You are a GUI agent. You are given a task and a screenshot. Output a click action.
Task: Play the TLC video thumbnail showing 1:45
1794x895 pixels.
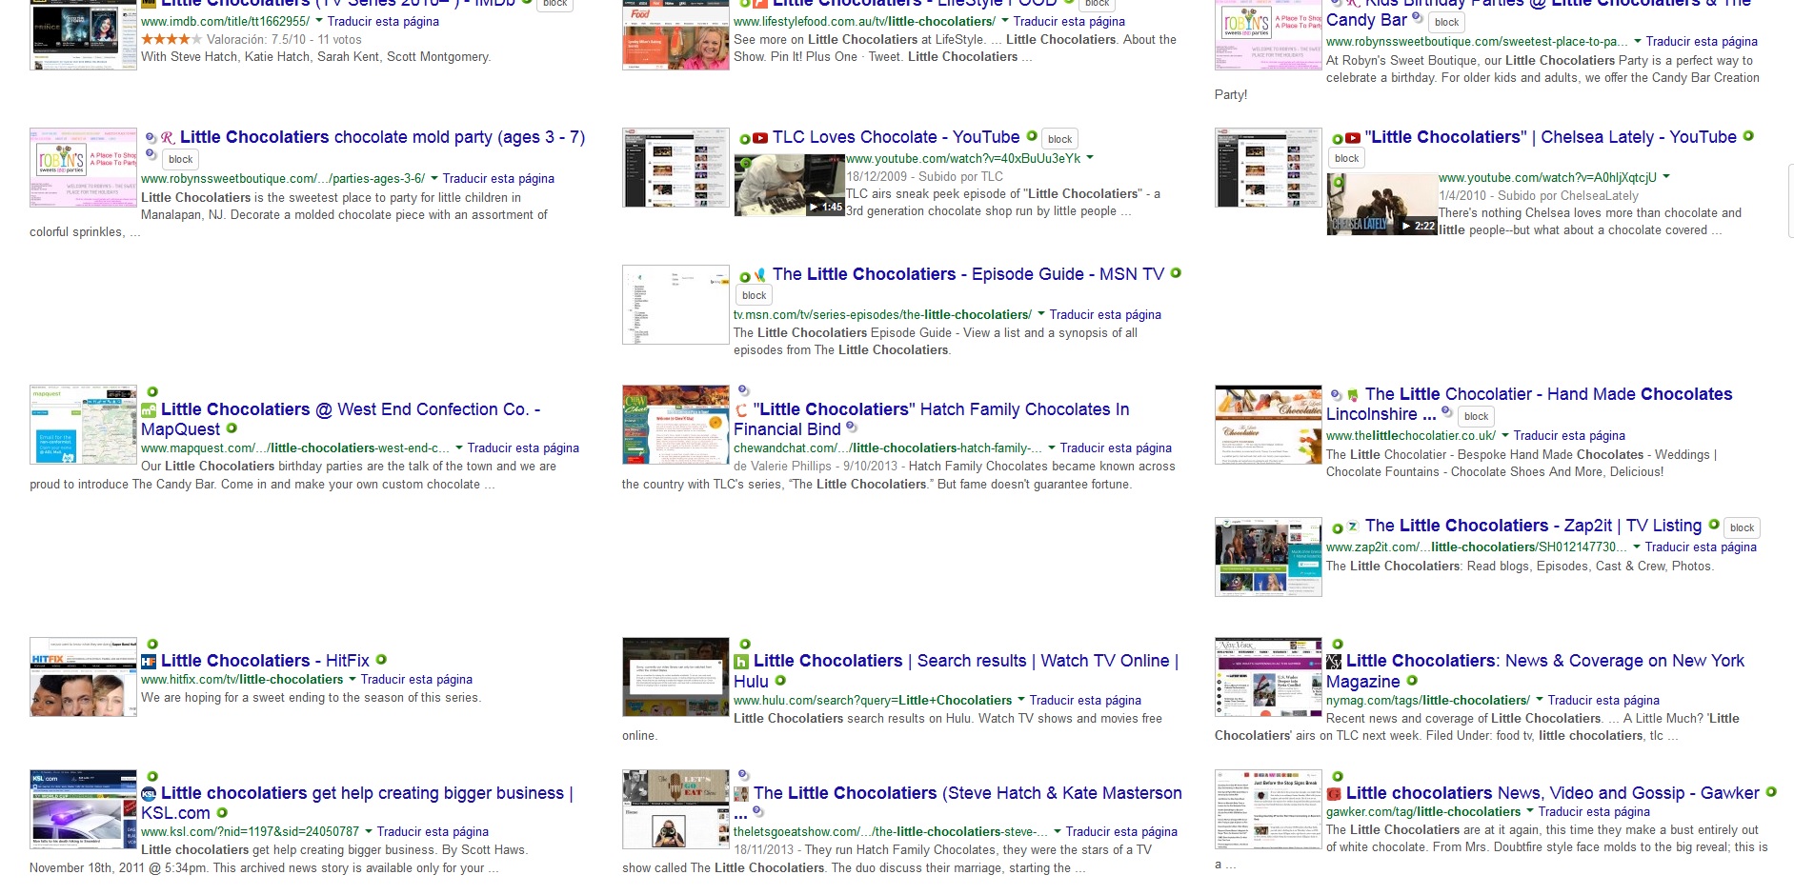click(x=789, y=185)
